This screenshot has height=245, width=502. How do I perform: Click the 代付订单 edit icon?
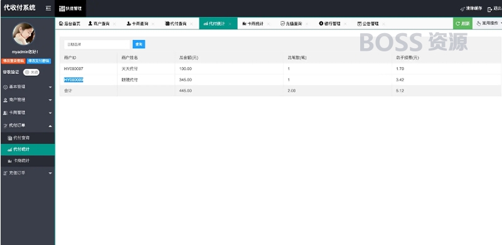pos(6,126)
